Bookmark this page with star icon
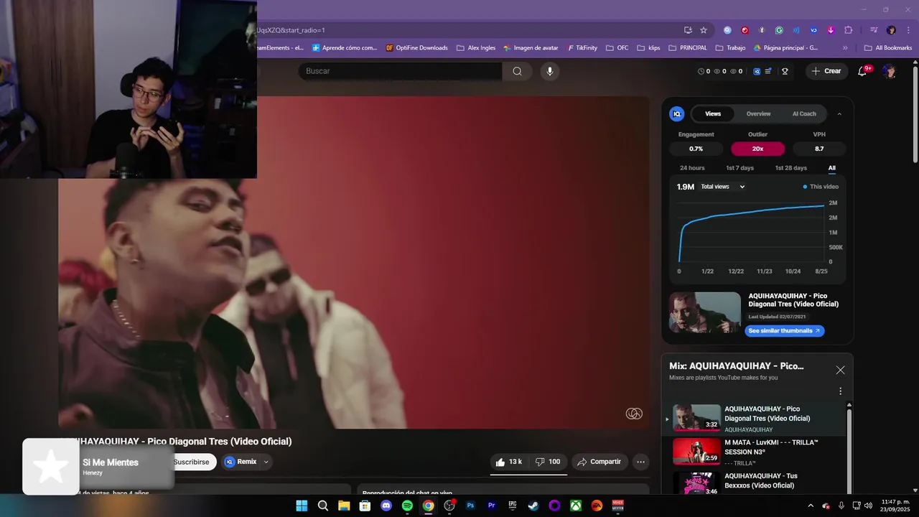Image resolution: width=919 pixels, height=517 pixels. (x=704, y=30)
